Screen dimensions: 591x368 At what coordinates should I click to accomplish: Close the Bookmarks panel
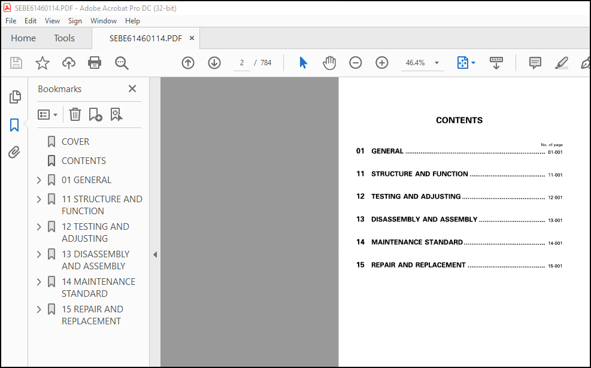[x=132, y=89]
